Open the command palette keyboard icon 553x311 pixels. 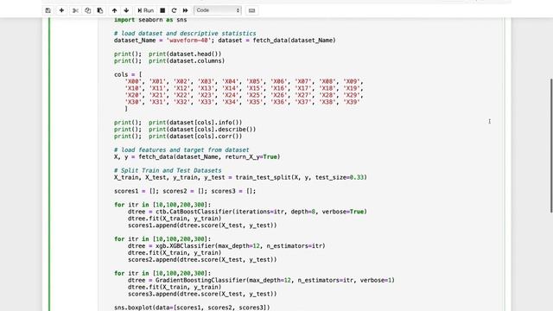[251, 10]
